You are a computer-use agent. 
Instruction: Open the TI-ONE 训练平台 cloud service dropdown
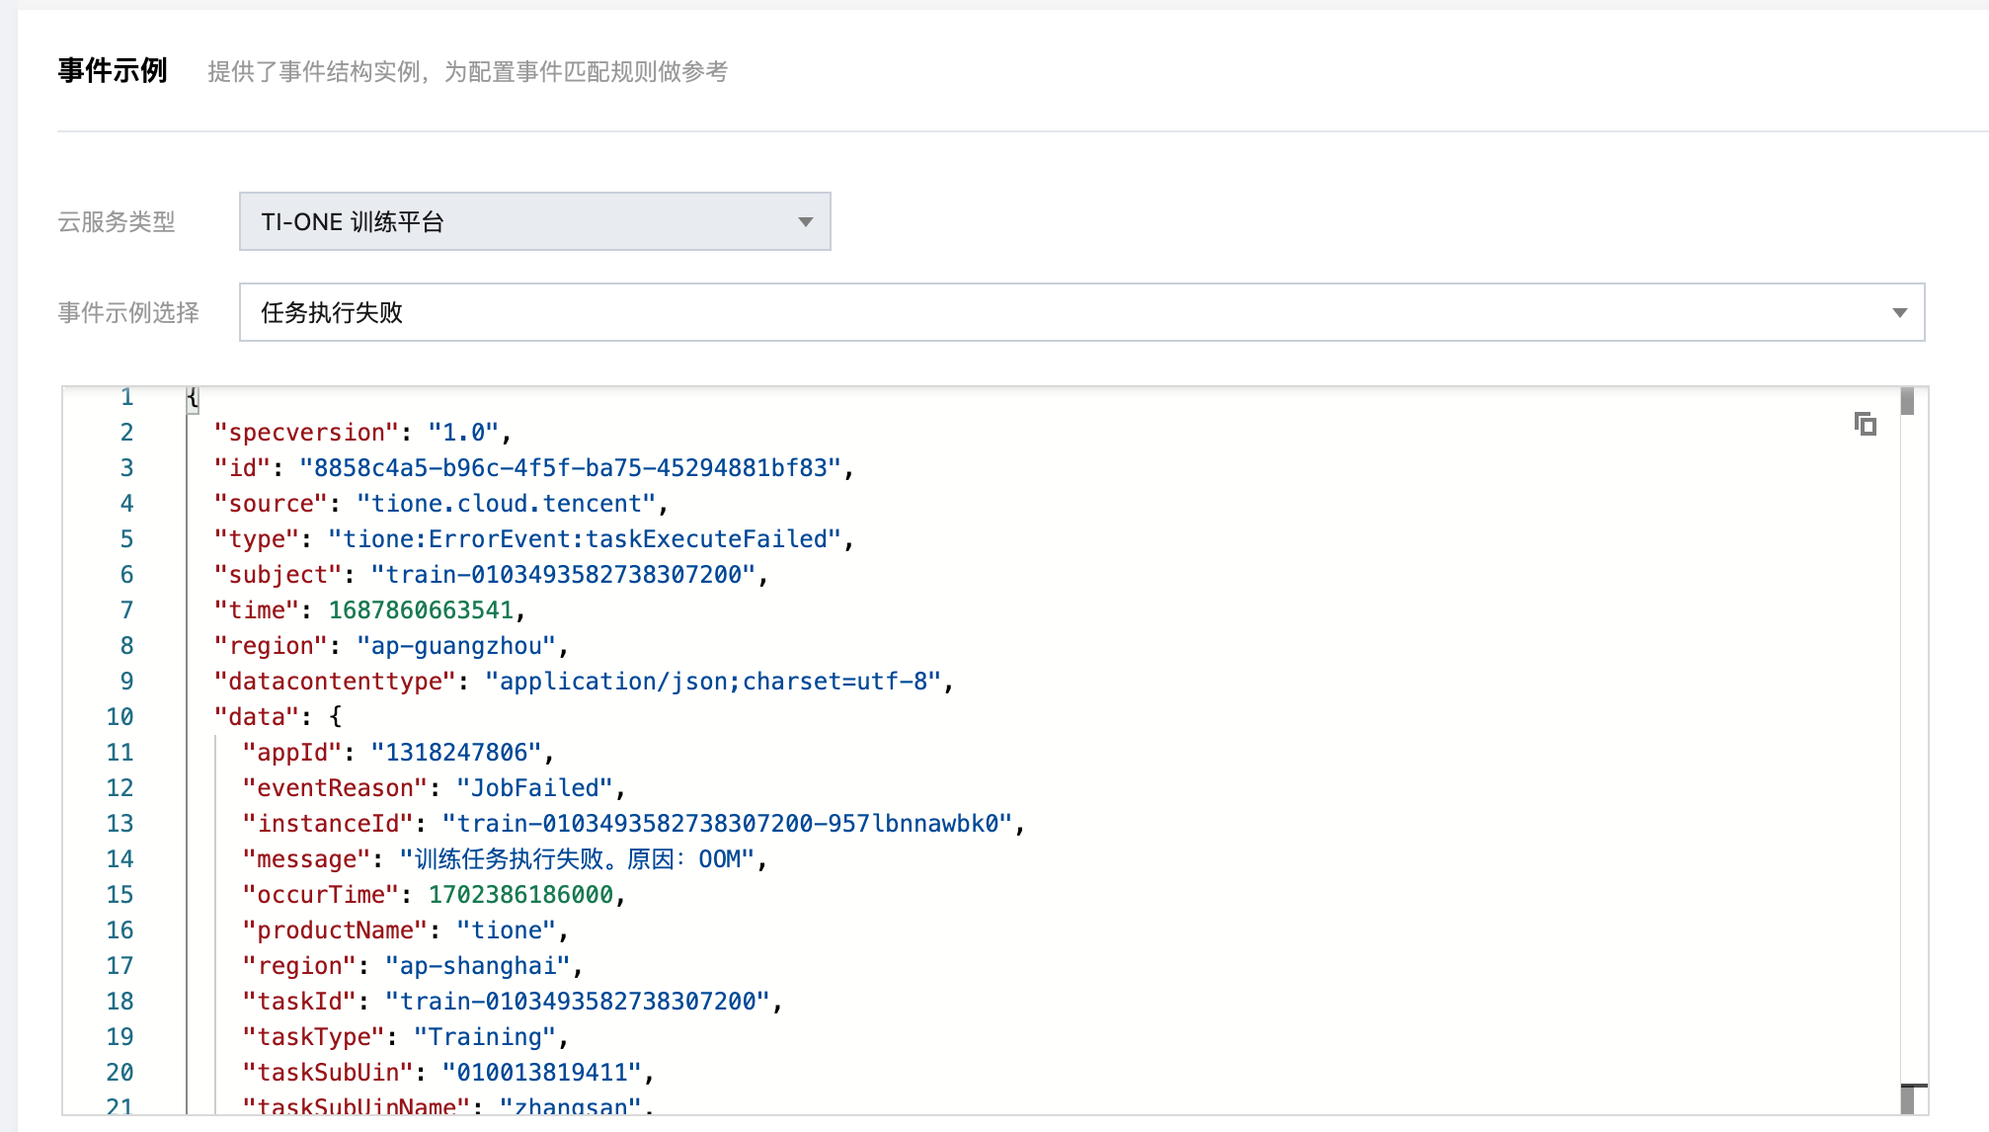533,221
